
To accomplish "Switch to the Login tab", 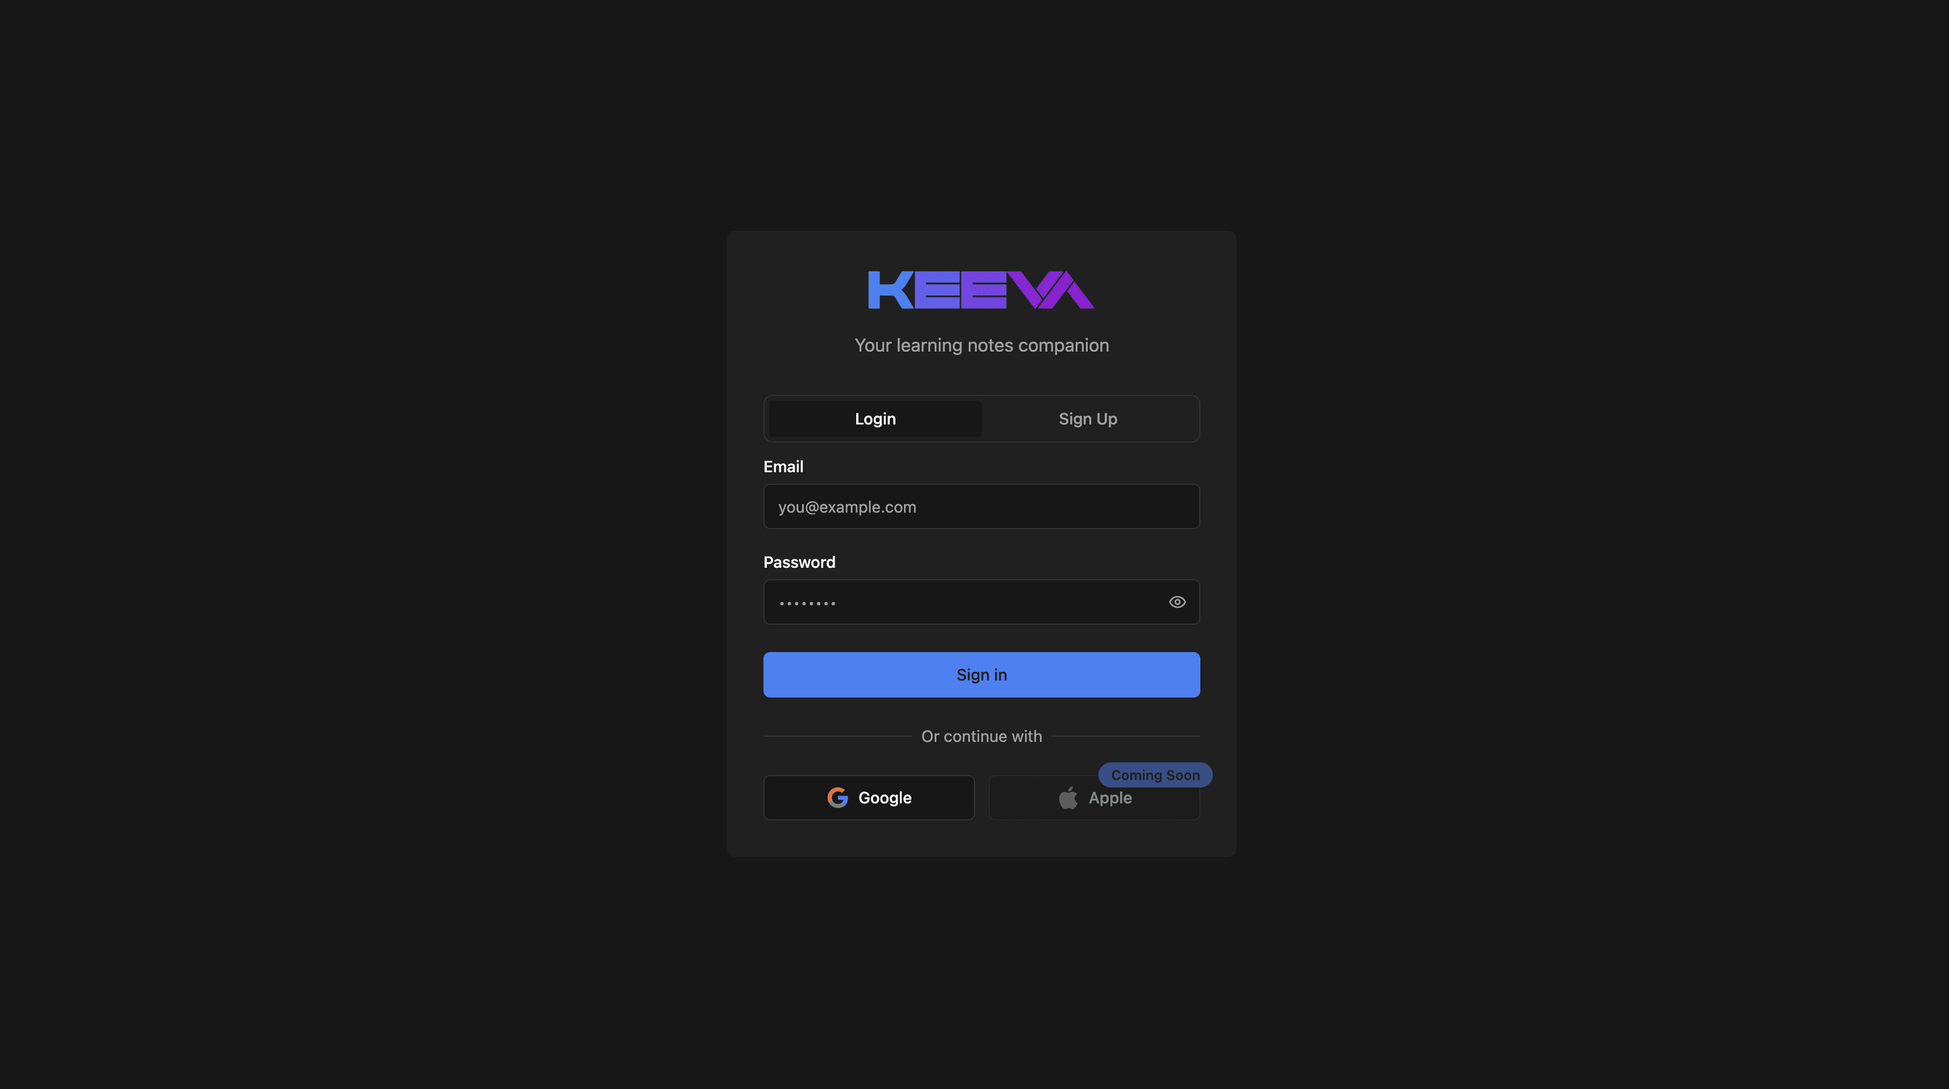I will (876, 419).
